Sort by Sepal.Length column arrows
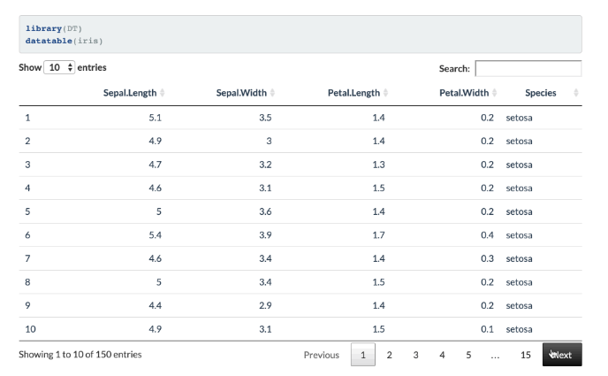 [x=163, y=93]
